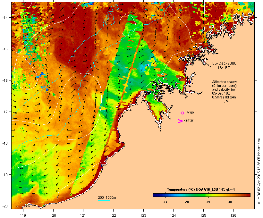Click the '18:15Z' time label
Image resolution: width=263 pixels, height=218 pixels.
coord(224,68)
